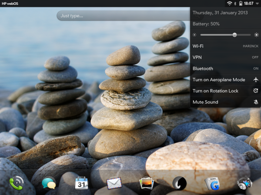
Task: Open the Email envelope app
Action: (114, 183)
